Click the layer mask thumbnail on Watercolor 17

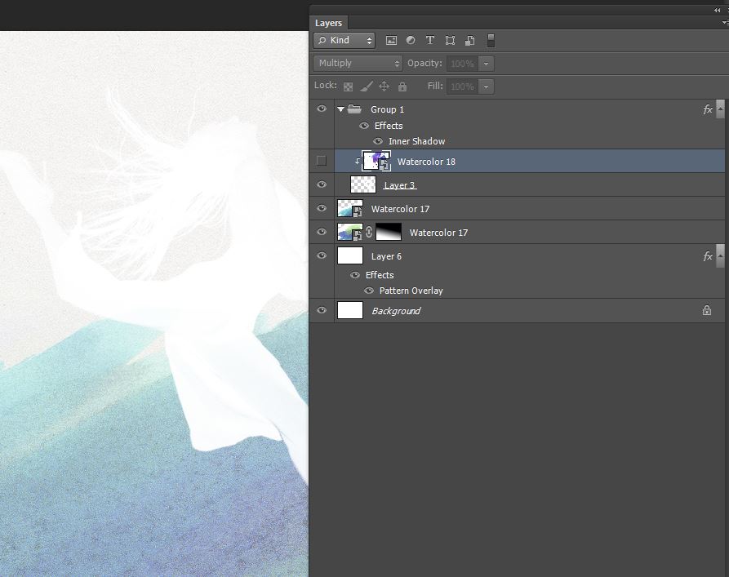[x=388, y=232]
